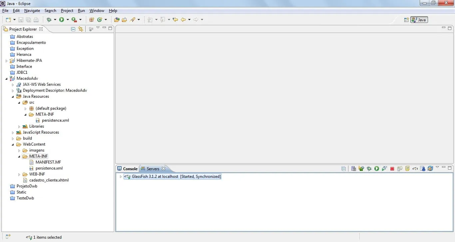Viewport: 455px width, 242px height.
Task: Open the Navigate menu
Action: pos(32,11)
